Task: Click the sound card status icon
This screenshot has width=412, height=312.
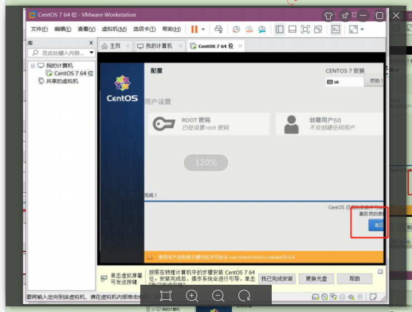Action: (351, 297)
